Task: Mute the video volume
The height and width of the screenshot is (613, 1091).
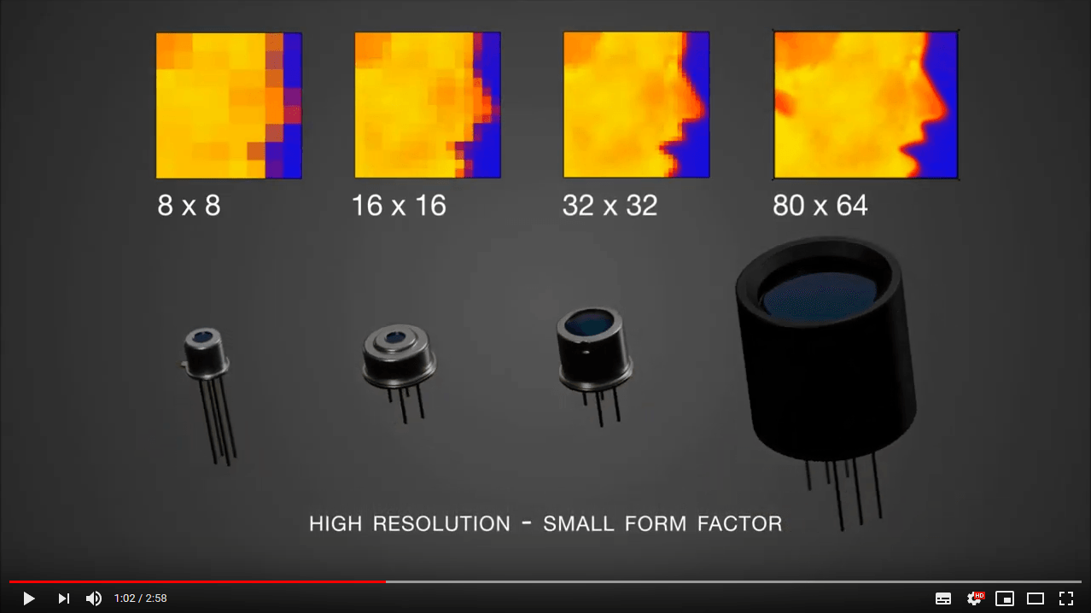Action: pos(94,598)
